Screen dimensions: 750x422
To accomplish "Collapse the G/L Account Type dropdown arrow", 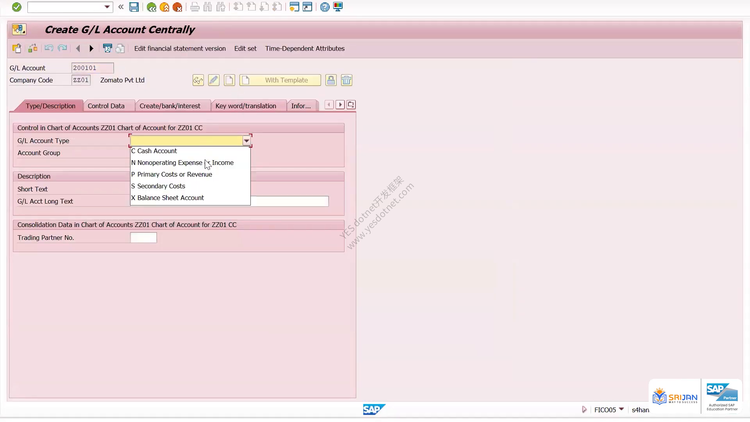I will (246, 141).
